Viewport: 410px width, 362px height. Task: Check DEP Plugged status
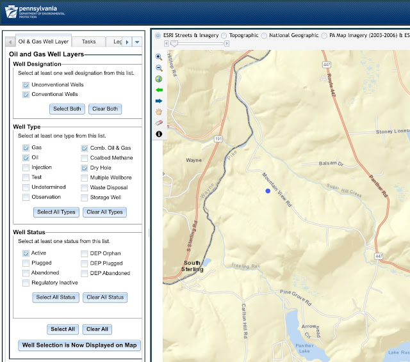[84, 264]
